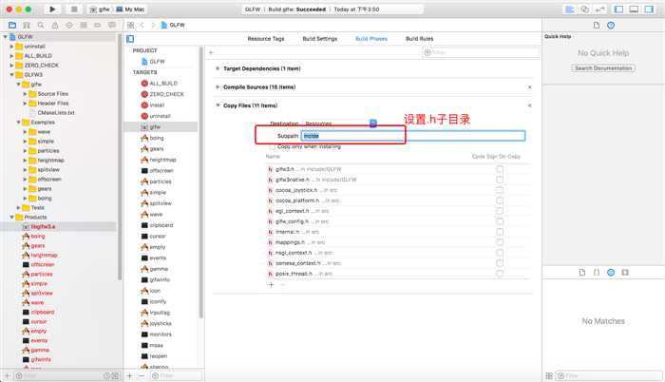665x382 pixels.
Task: Click the build phases filter field
Action: click(x=481, y=52)
